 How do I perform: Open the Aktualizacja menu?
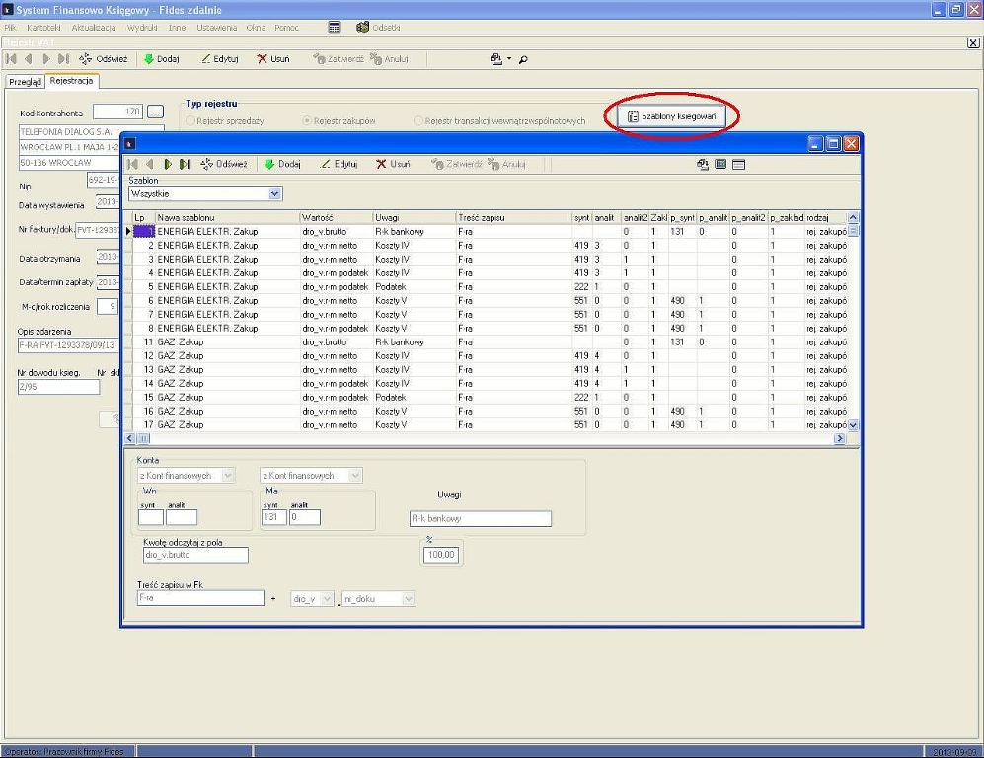click(x=94, y=27)
